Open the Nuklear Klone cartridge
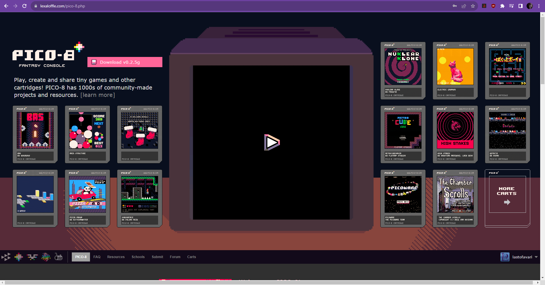The height and width of the screenshot is (285, 545). tap(403, 71)
